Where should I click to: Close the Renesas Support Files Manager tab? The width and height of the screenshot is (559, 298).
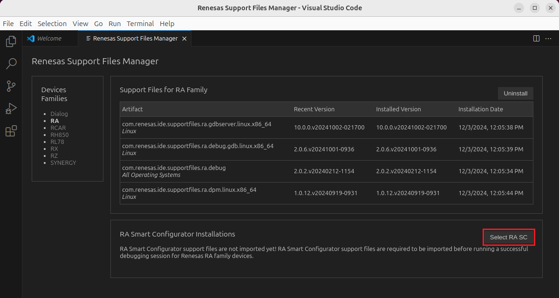pos(184,39)
